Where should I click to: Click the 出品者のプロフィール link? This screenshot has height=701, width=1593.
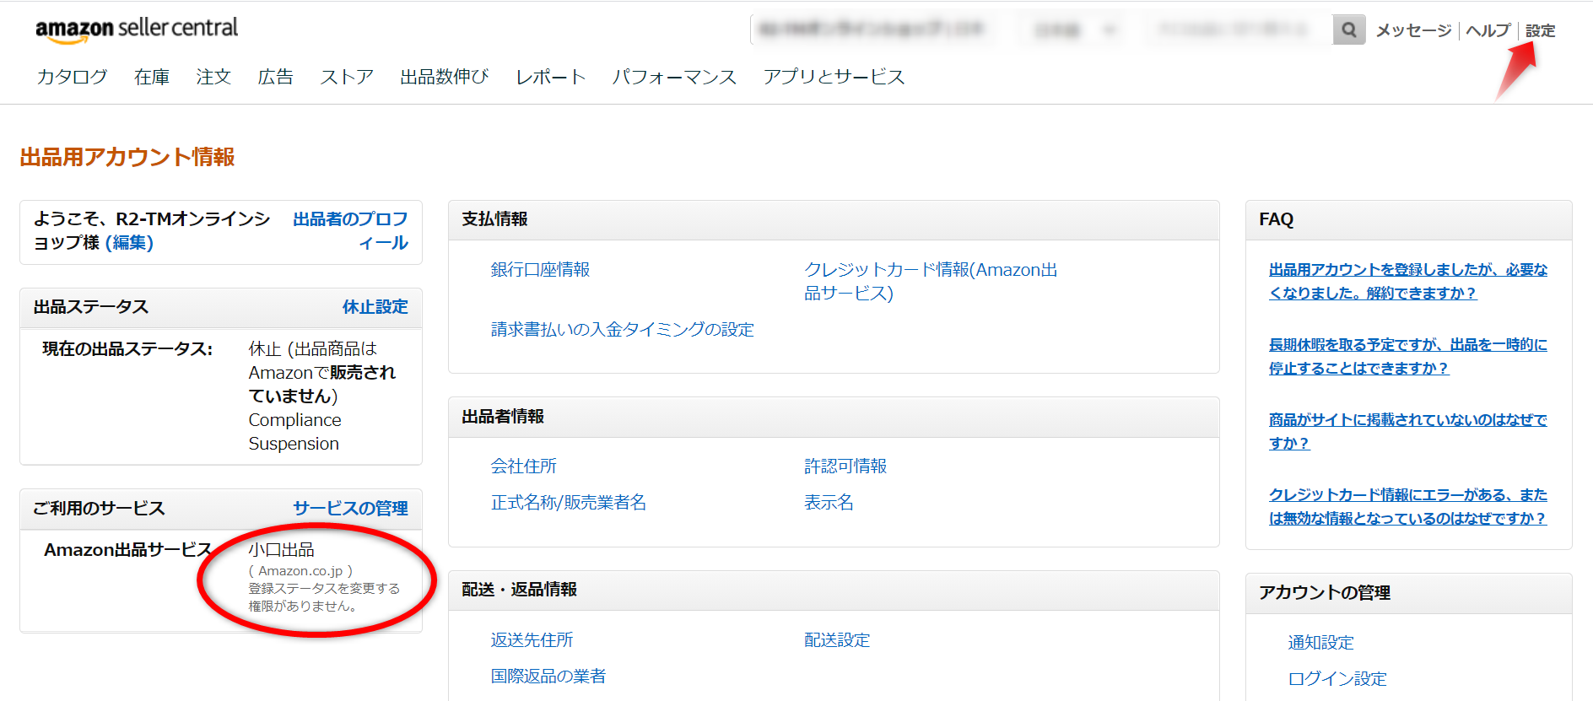pos(350,230)
